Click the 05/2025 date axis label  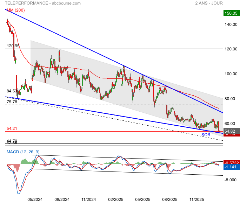pyautogui.click(x=143, y=199)
